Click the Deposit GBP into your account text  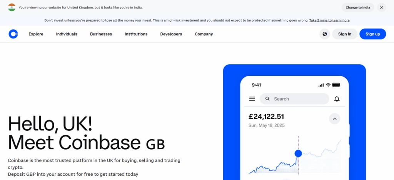[73, 174]
